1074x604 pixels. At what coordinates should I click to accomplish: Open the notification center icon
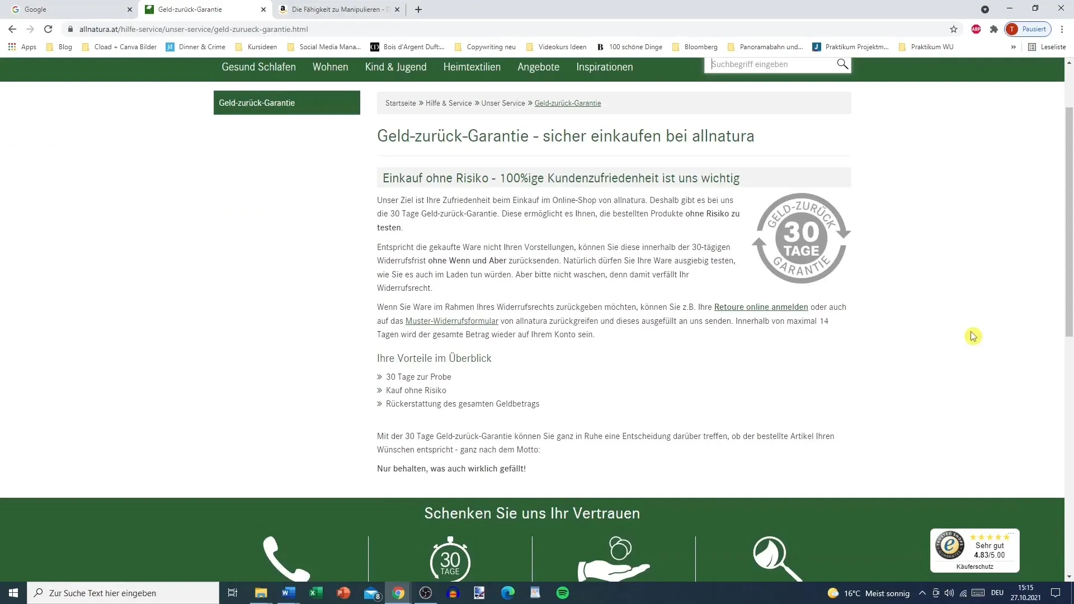[1056, 593]
